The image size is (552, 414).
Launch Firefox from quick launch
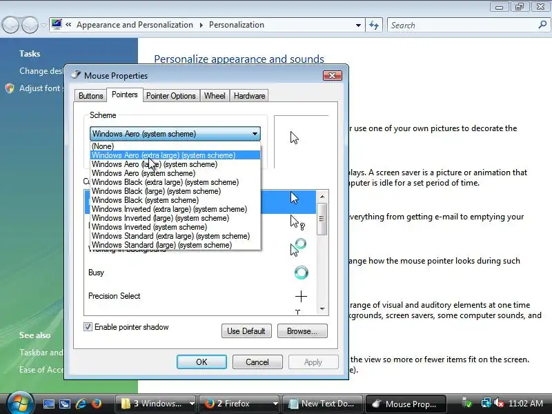click(97, 404)
